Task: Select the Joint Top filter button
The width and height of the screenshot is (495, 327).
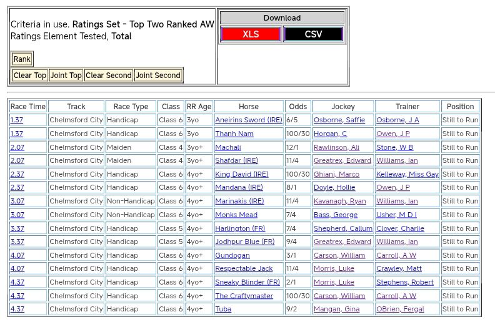Action: pyautogui.click(x=66, y=76)
